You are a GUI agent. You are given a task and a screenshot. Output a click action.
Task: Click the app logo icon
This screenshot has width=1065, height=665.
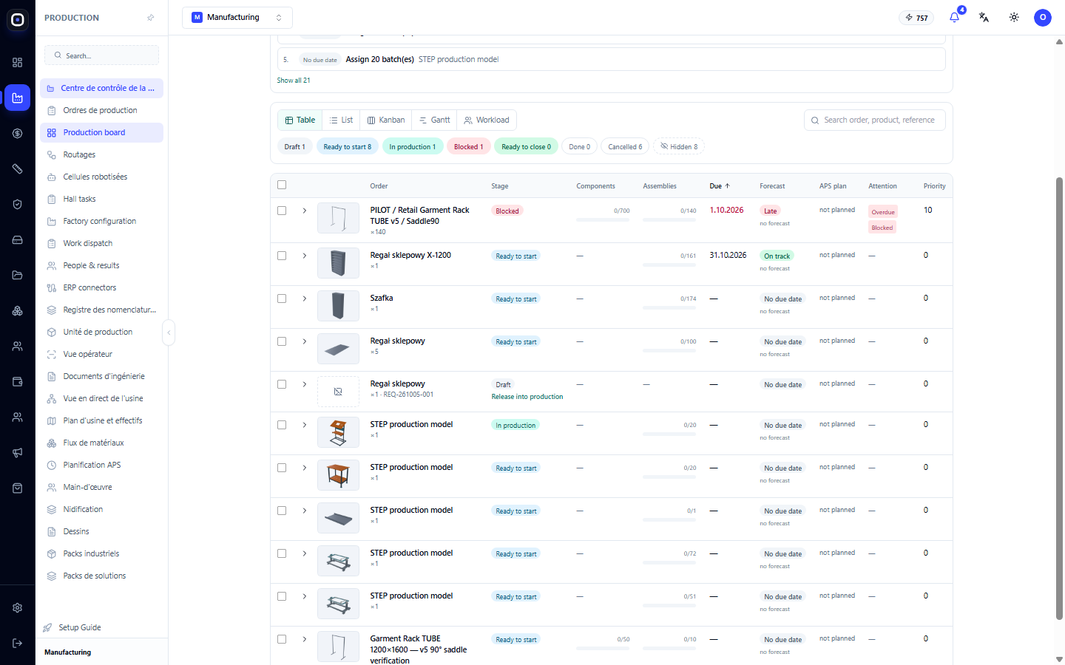tap(18, 20)
